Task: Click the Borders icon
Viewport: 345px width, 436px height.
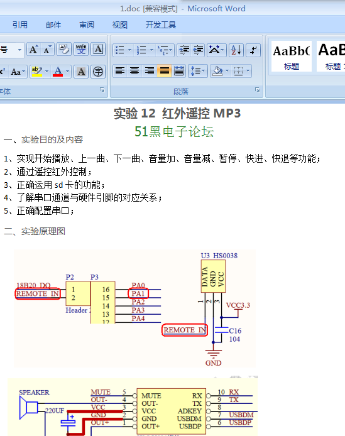Action: point(238,71)
